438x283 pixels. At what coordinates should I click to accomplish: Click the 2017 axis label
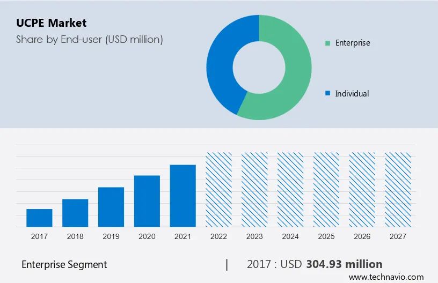39,236
